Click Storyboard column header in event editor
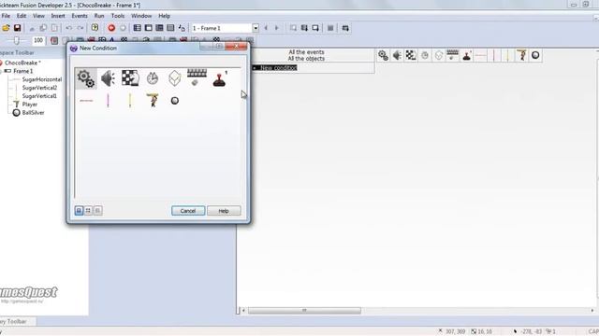This screenshot has width=599, height=336. (x=411, y=56)
